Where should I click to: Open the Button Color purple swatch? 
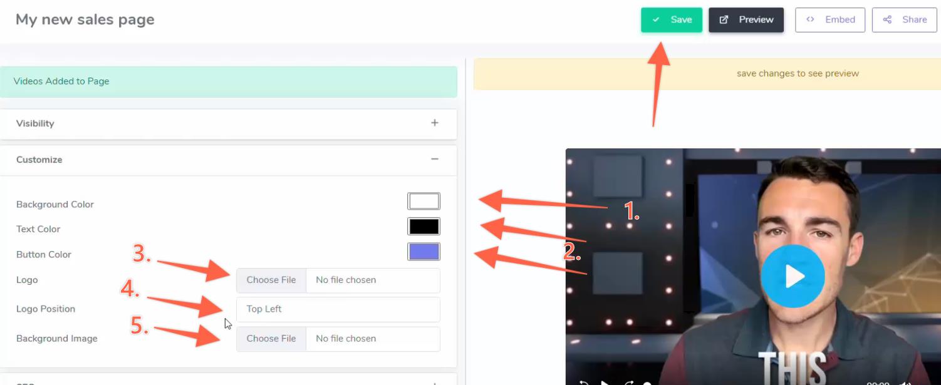(424, 252)
